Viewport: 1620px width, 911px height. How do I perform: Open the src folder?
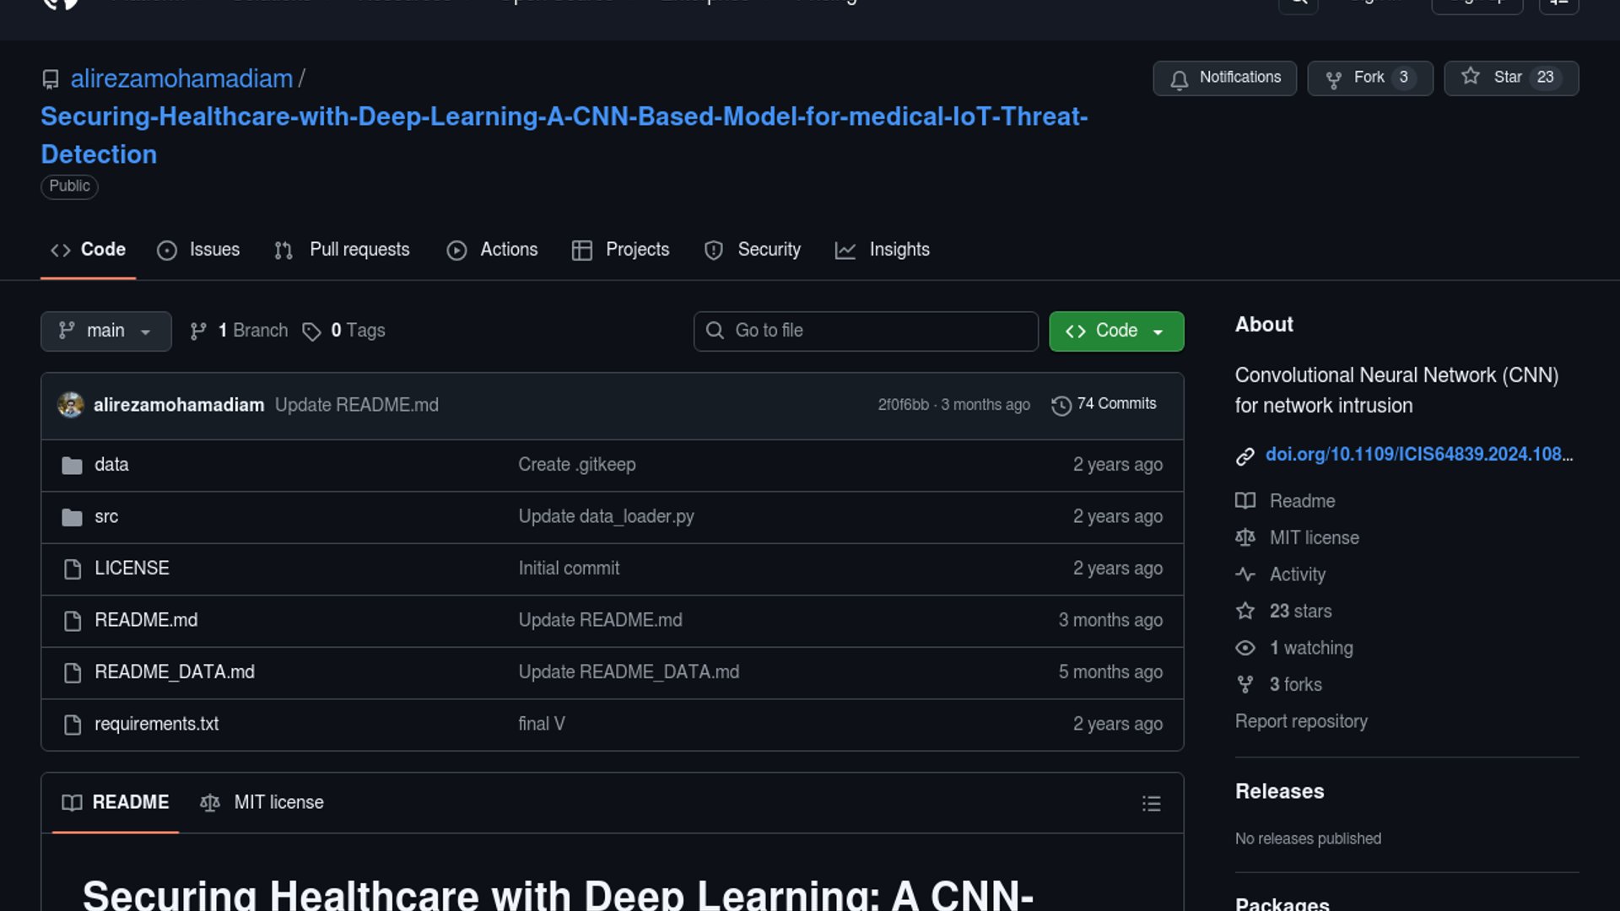[x=106, y=516]
